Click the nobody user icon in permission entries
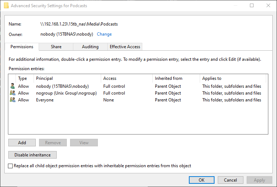 12,86
